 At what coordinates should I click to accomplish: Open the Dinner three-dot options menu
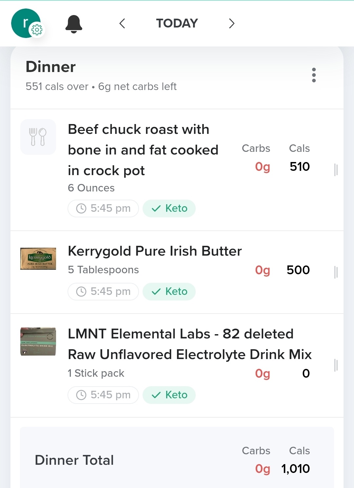(314, 75)
